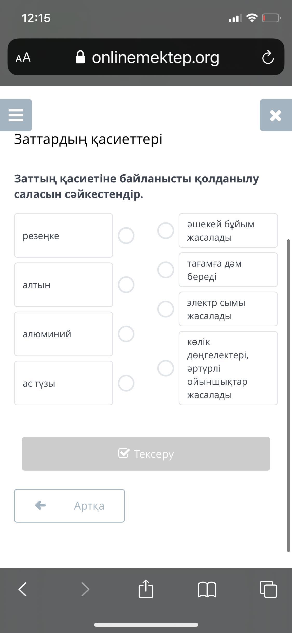Select the radio circle next to резеңке
The height and width of the screenshot is (633, 292).
click(126, 236)
